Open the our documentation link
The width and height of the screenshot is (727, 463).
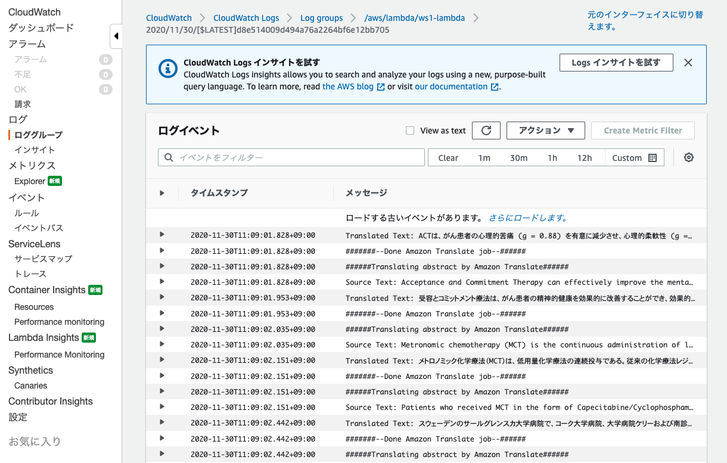456,87
